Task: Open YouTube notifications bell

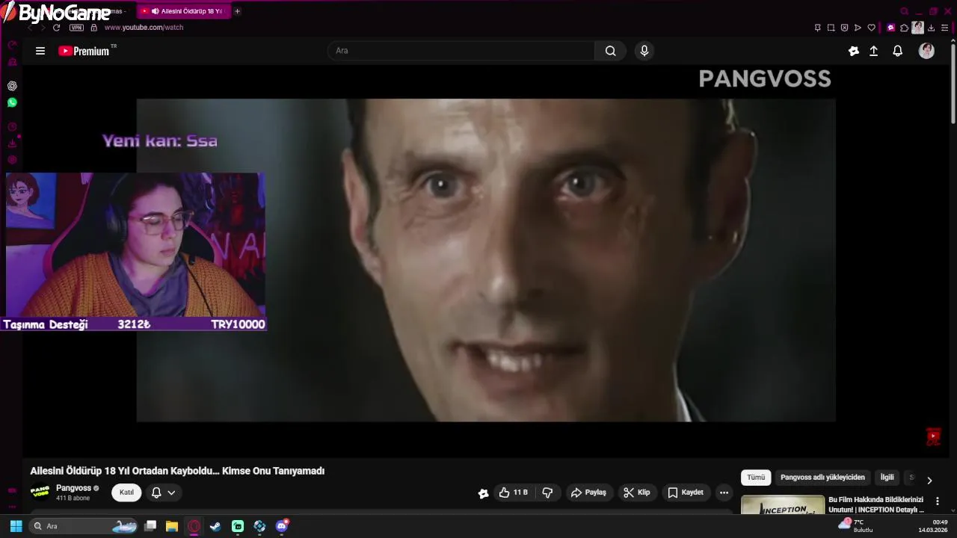Action: coord(898,51)
